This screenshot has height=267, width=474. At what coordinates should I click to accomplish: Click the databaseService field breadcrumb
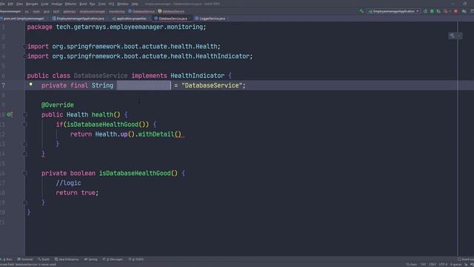[x=171, y=12]
